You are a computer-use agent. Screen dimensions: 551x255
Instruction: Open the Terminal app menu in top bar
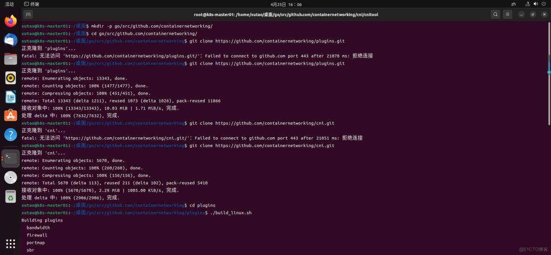click(32, 4)
